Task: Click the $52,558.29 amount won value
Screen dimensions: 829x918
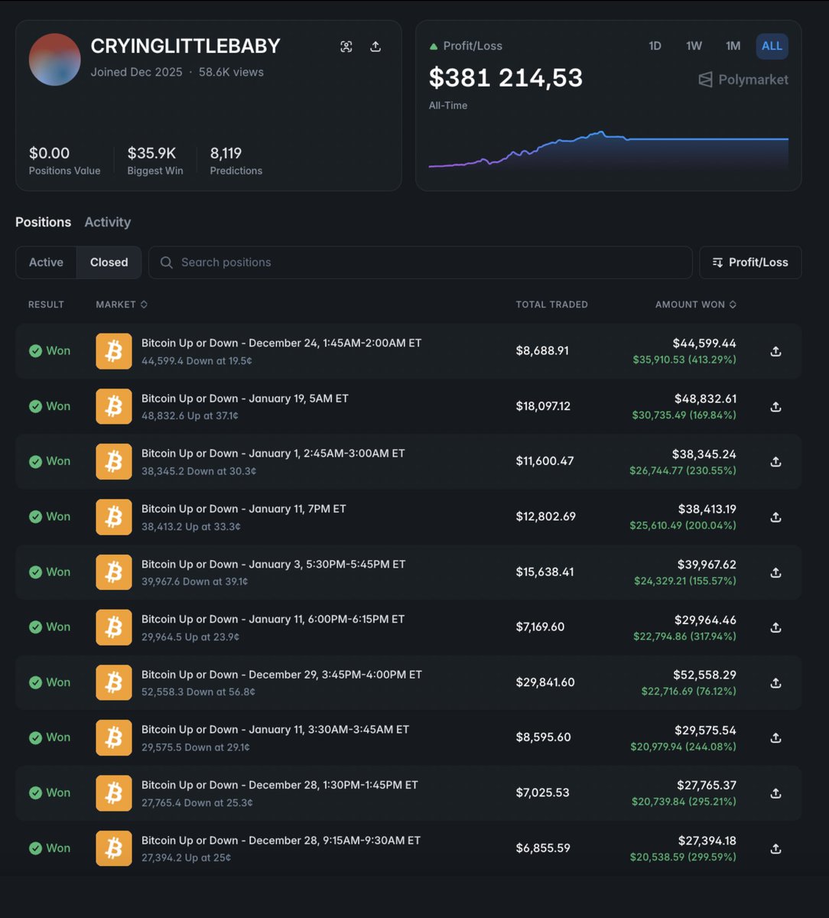Action: [705, 675]
